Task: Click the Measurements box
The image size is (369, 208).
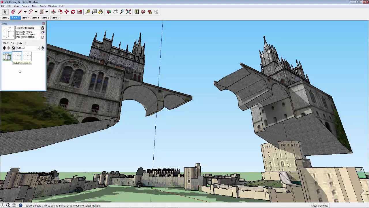Action: coord(349,205)
